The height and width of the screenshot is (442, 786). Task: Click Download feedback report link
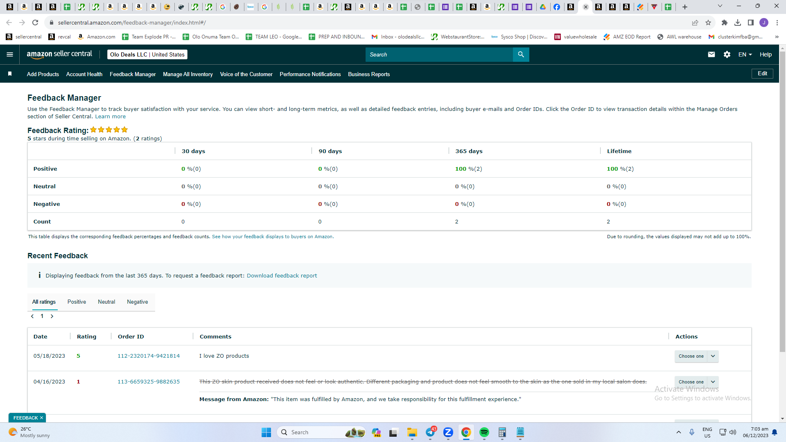[x=282, y=276]
